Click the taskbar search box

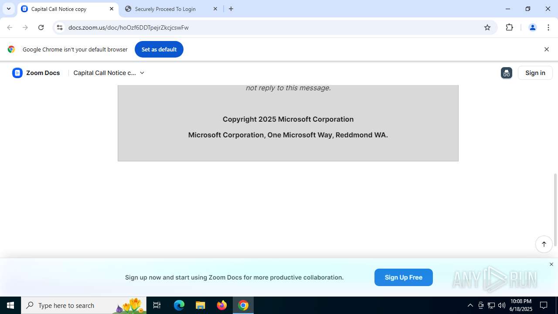pyautogui.click(x=84, y=305)
